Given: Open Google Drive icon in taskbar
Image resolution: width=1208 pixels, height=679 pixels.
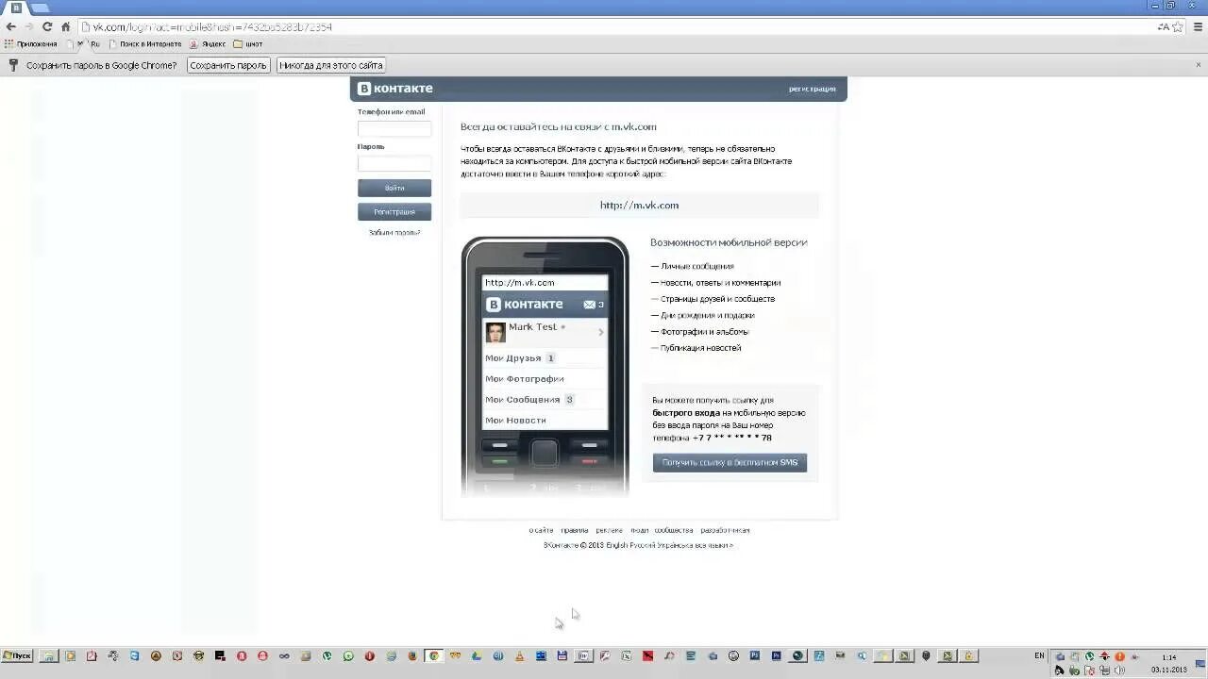Looking at the screenshot, I should 476,656.
